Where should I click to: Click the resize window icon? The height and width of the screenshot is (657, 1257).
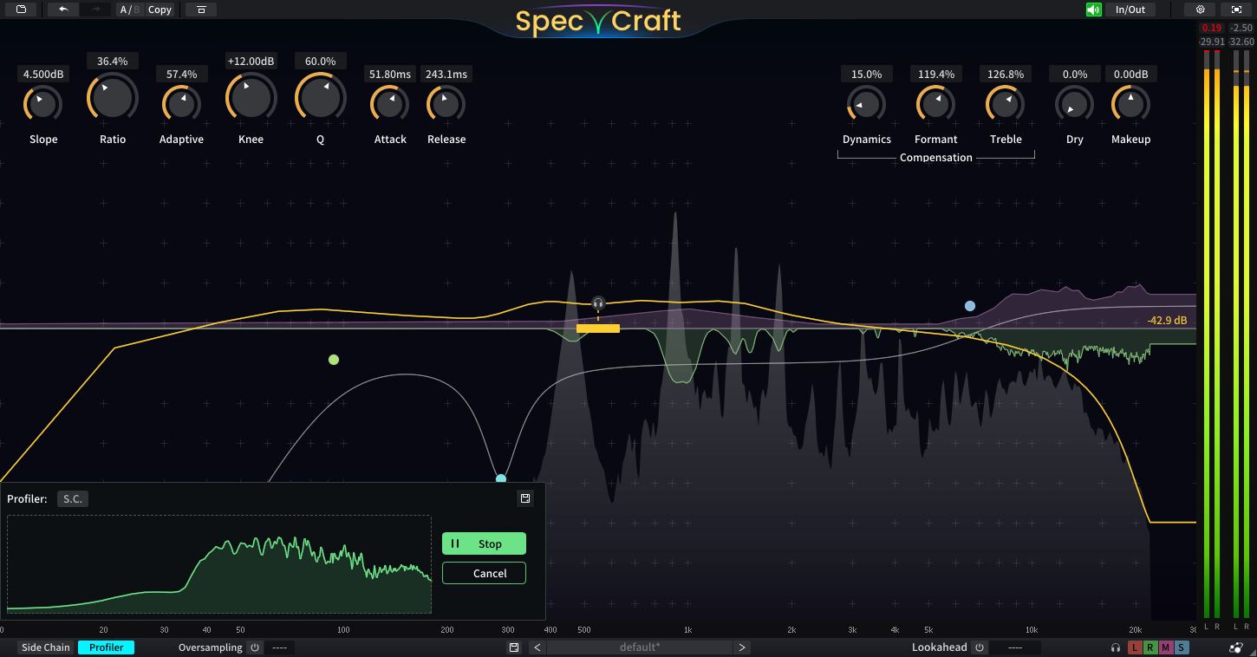(x=1235, y=10)
